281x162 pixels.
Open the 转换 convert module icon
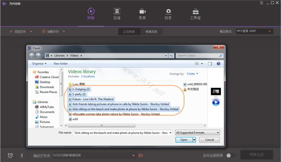point(91,11)
